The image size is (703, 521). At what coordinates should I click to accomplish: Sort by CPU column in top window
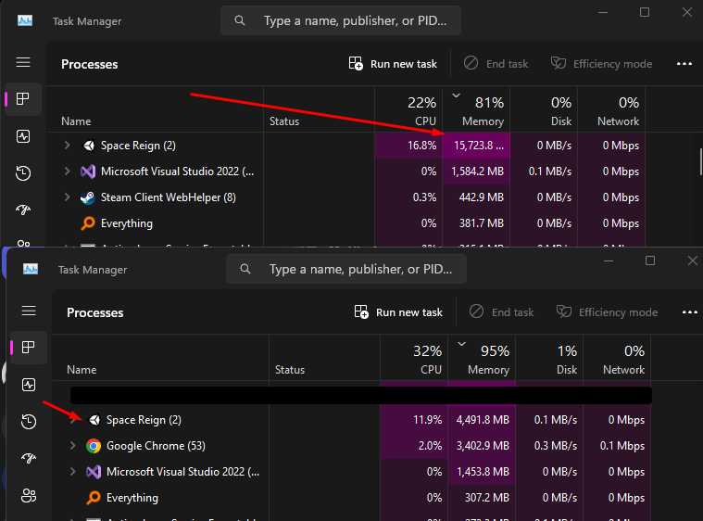click(408, 110)
